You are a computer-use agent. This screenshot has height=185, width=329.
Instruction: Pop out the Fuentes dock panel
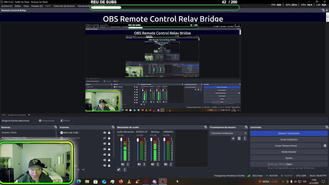tap(113, 127)
